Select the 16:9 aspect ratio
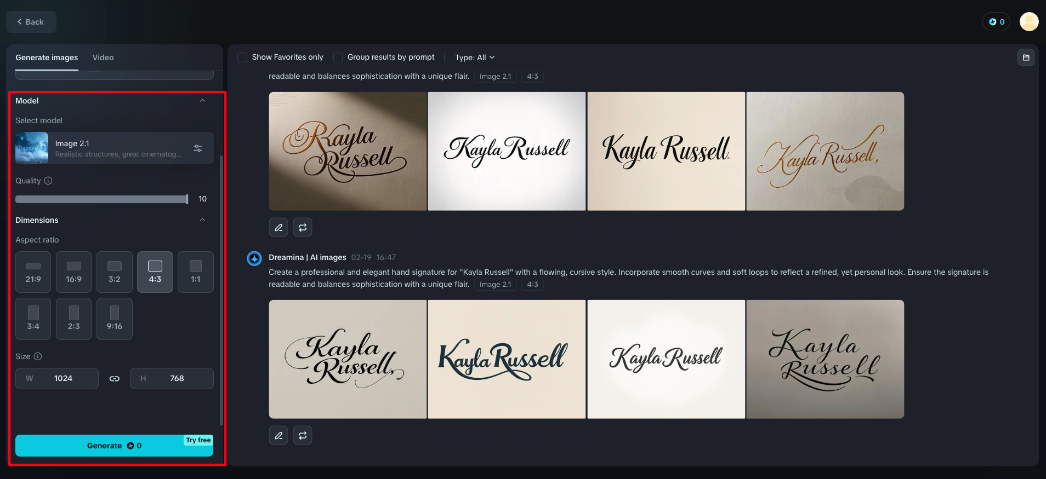This screenshot has height=479, width=1046. 74,272
